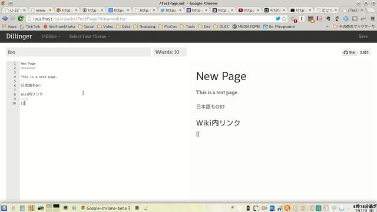
Task: Bookmark this page with the star icon
Action: point(284,19)
